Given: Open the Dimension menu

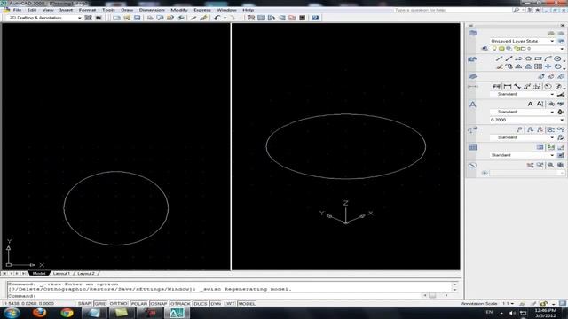Looking at the screenshot, I should pyautogui.click(x=152, y=10).
